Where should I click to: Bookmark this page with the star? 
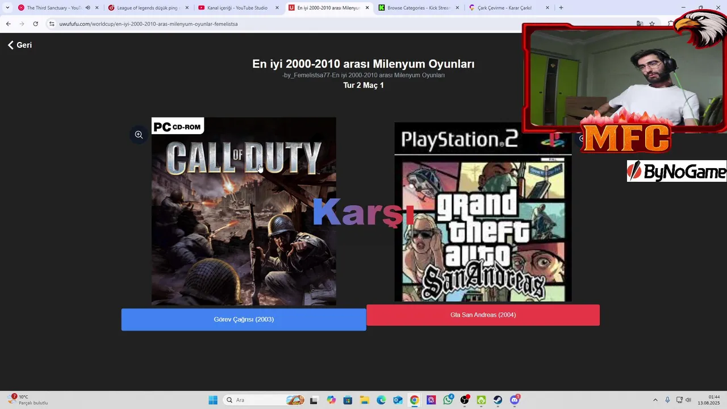[x=652, y=24]
